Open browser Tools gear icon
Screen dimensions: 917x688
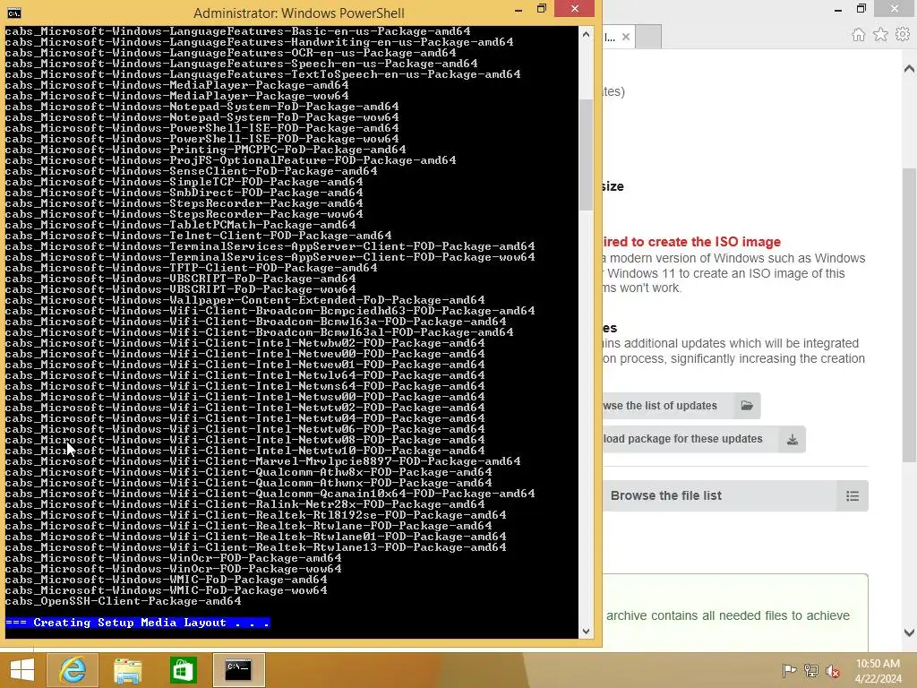[x=903, y=35]
